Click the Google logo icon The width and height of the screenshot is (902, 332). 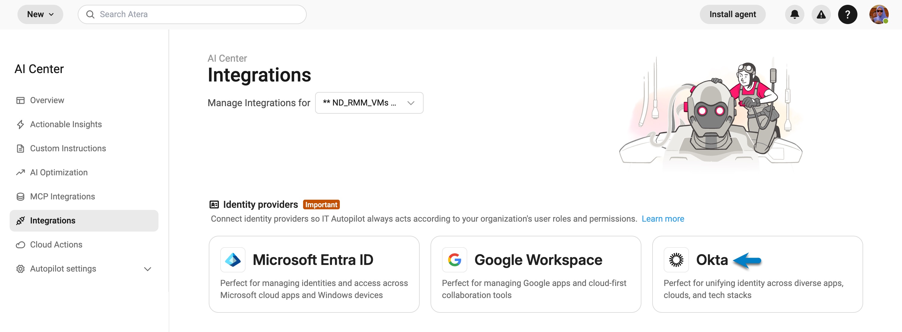click(455, 260)
